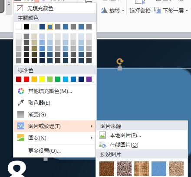Select the woven burlap preset texture
191x177 pixels.
(x=142, y=169)
